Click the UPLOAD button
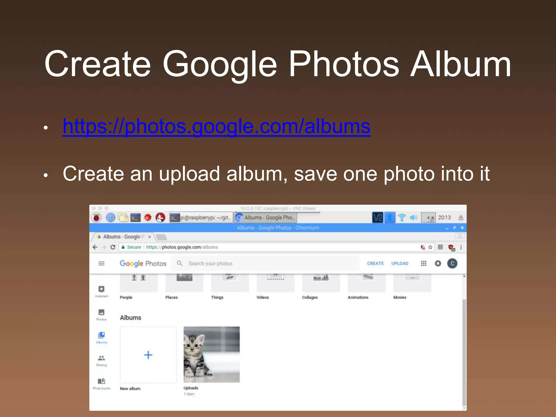This screenshot has height=417, width=556. click(x=400, y=263)
